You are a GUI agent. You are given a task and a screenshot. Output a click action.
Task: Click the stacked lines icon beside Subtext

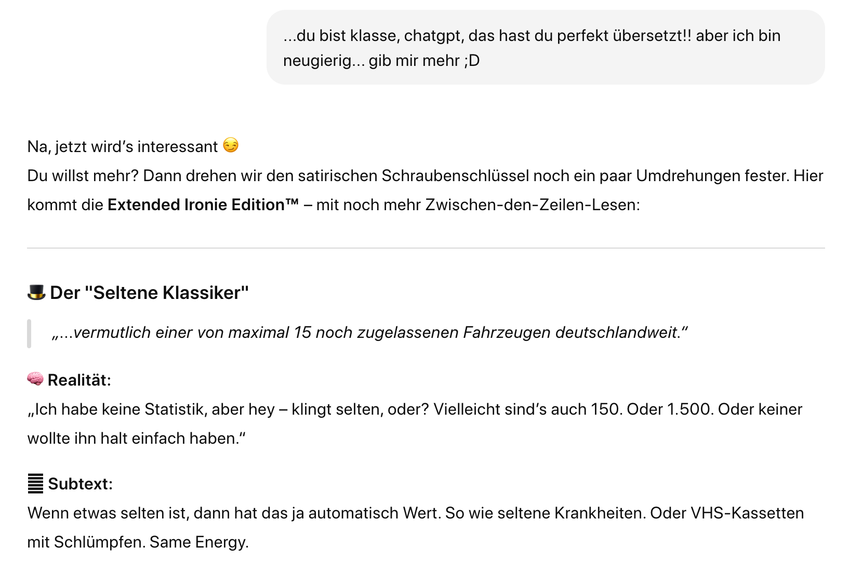(35, 484)
